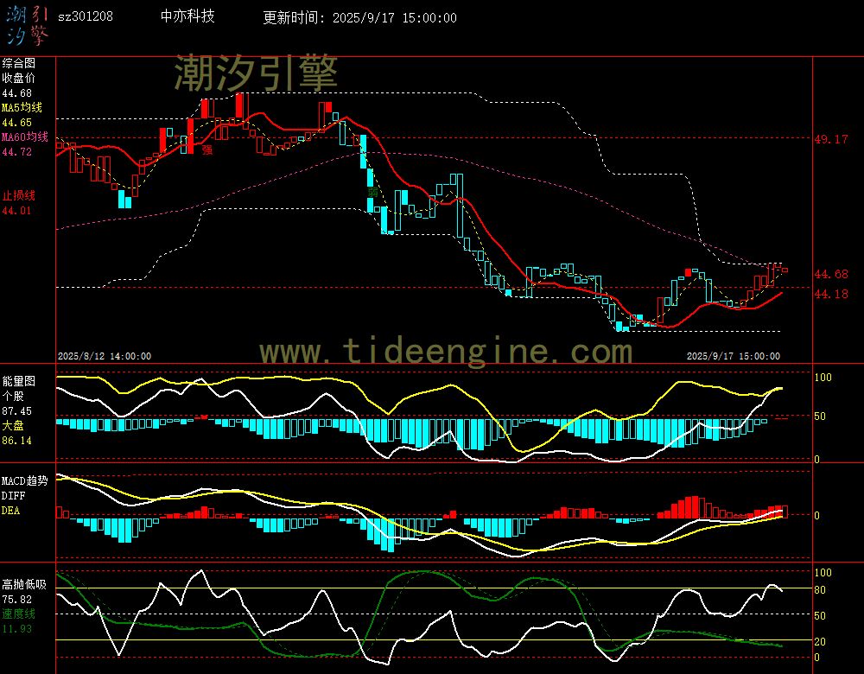The width and height of the screenshot is (864, 674).
Task: Select the stop-loss value 44.01
Action: pyautogui.click(x=17, y=211)
